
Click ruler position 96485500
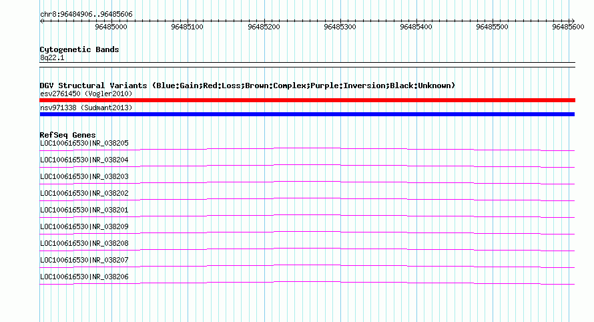[x=492, y=27]
